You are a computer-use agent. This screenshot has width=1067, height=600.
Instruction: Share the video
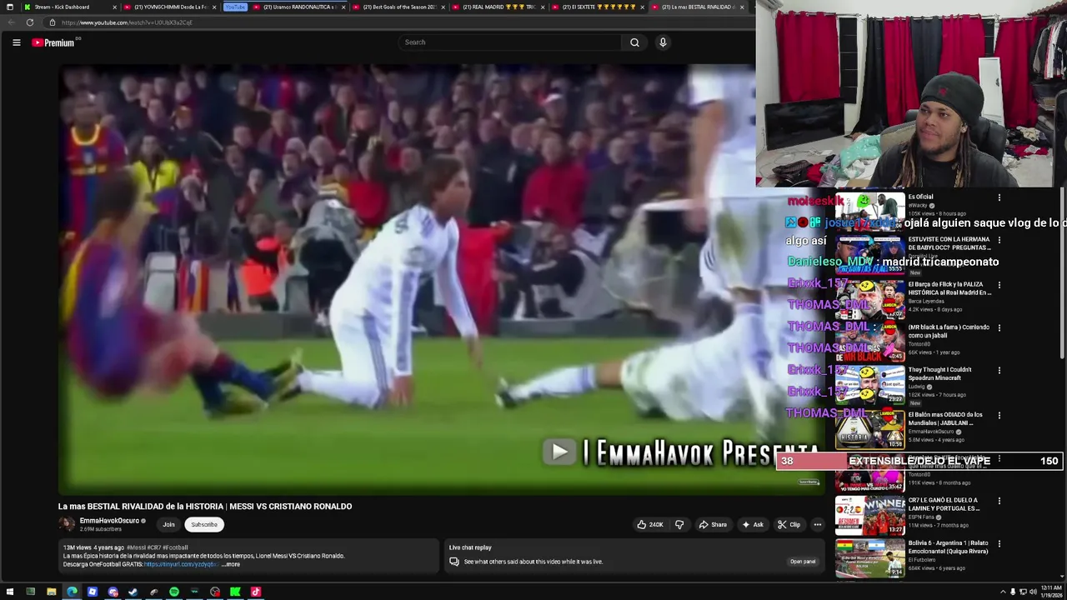coord(713,524)
